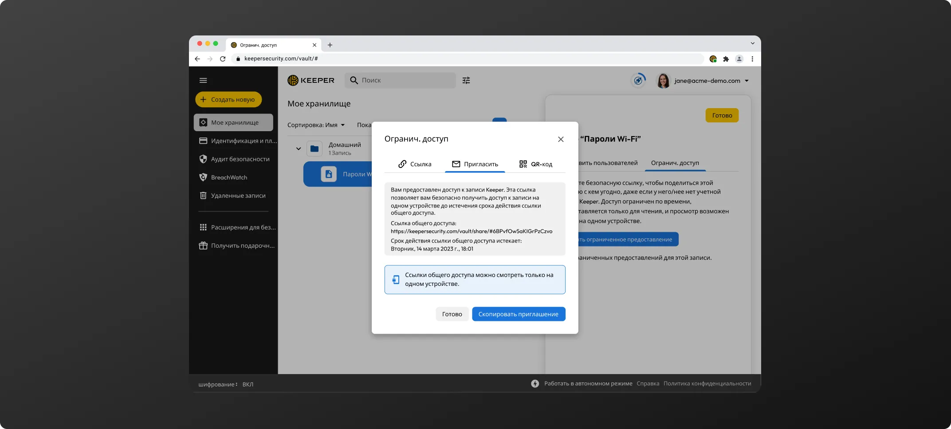The height and width of the screenshot is (429, 951).
Task: Open Расширения для безопасности item
Action: point(237,227)
